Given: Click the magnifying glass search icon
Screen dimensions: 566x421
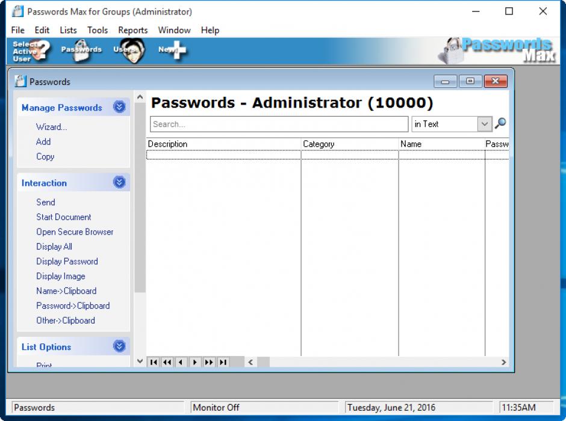Looking at the screenshot, I should [500, 124].
